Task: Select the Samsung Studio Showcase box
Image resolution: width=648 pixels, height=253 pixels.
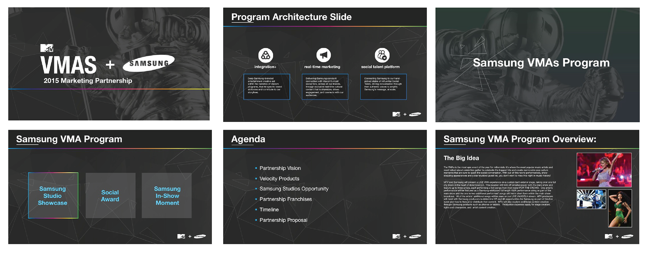Action: 53,195
